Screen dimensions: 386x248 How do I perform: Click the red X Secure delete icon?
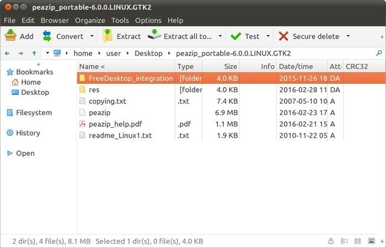tap(283, 36)
